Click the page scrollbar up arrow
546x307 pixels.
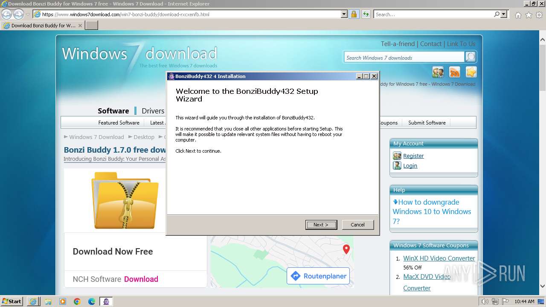(543, 39)
